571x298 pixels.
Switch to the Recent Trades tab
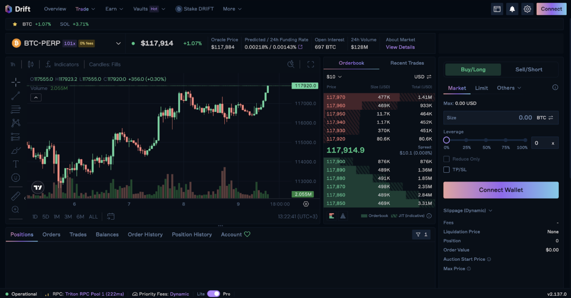[407, 63]
